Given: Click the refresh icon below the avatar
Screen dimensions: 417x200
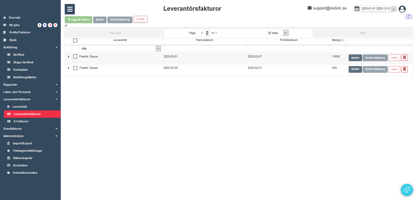Looking at the screenshot, I should 408,17.
